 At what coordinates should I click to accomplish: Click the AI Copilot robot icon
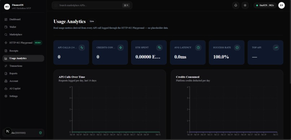click(6, 89)
